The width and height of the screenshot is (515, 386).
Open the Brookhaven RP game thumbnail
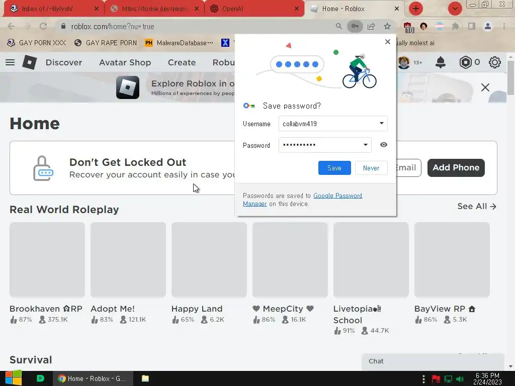[47, 260]
